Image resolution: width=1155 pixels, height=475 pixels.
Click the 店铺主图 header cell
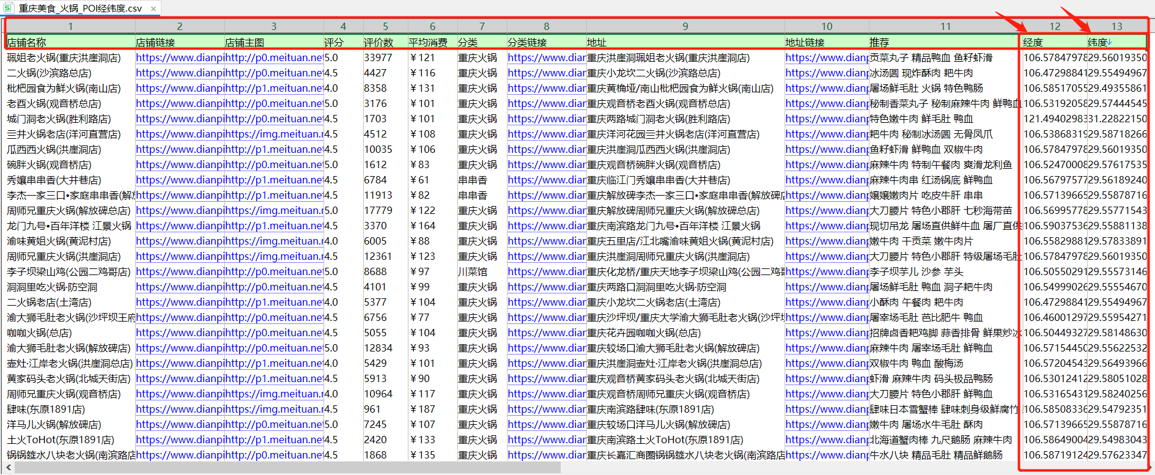tap(274, 42)
